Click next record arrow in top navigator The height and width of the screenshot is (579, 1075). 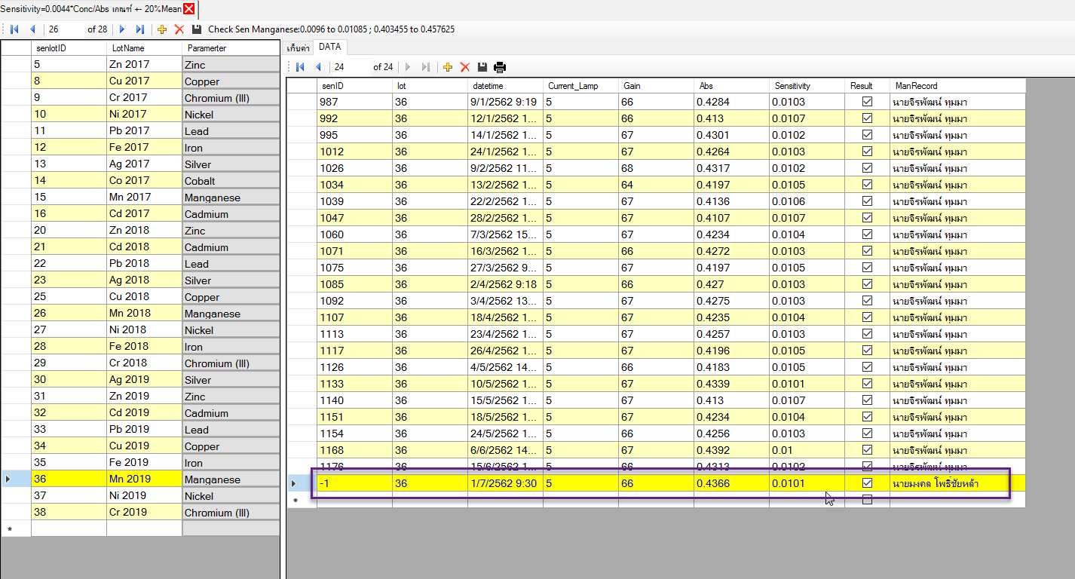122,29
